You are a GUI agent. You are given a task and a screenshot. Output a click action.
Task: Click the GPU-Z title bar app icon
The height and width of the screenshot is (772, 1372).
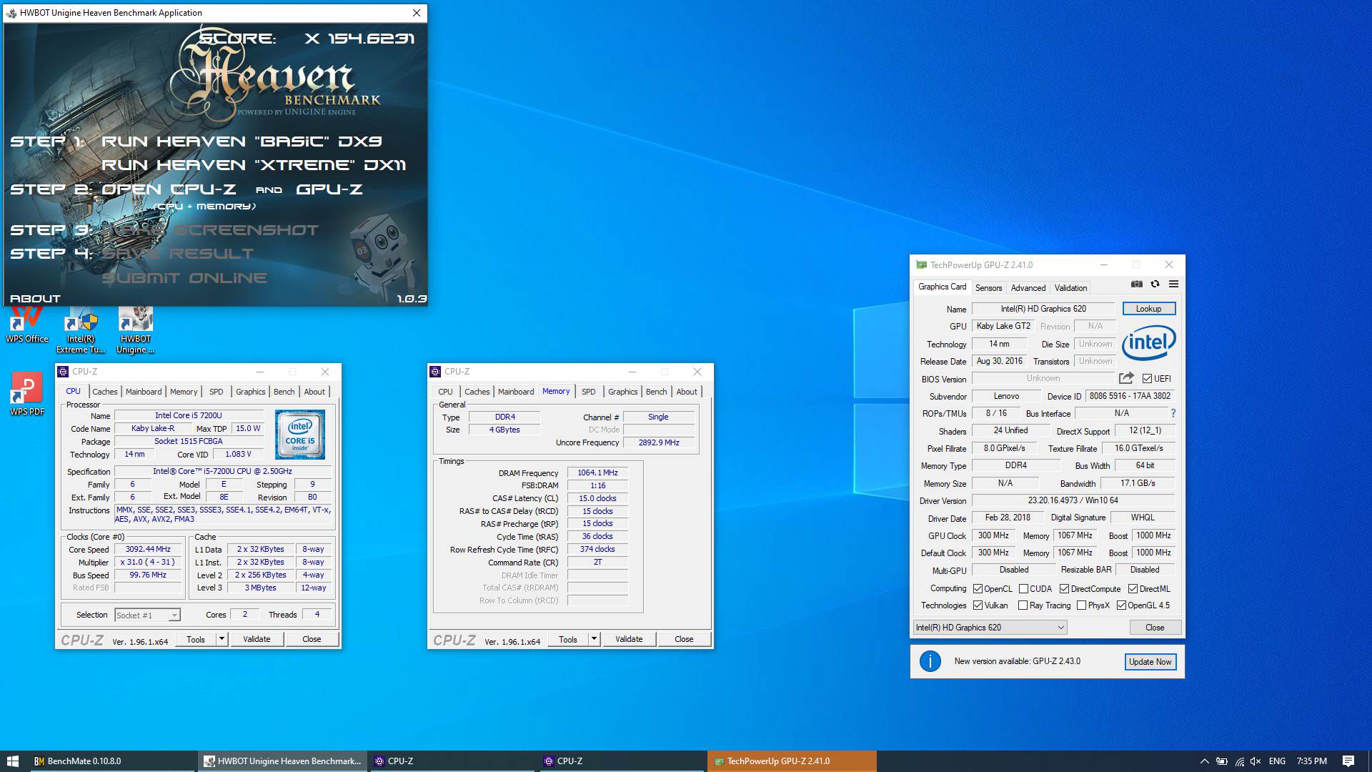point(921,265)
